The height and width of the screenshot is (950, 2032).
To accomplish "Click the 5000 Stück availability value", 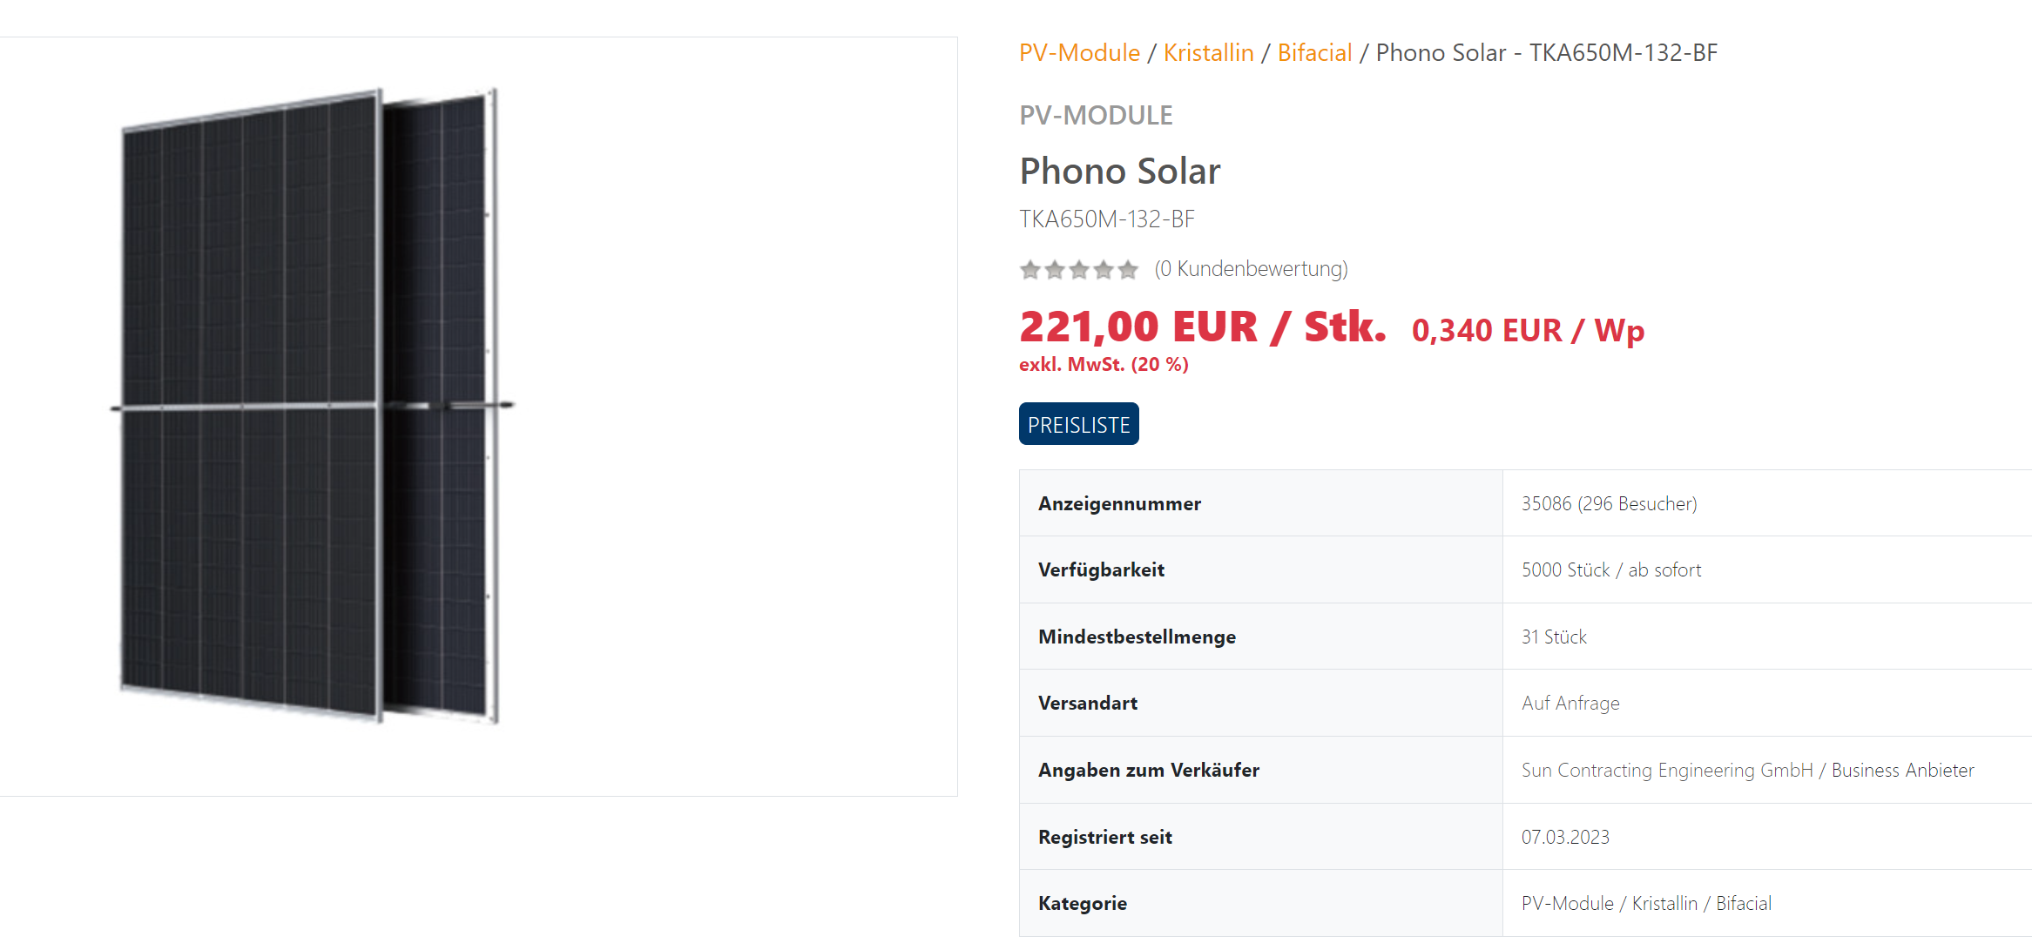I will click(1566, 570).
